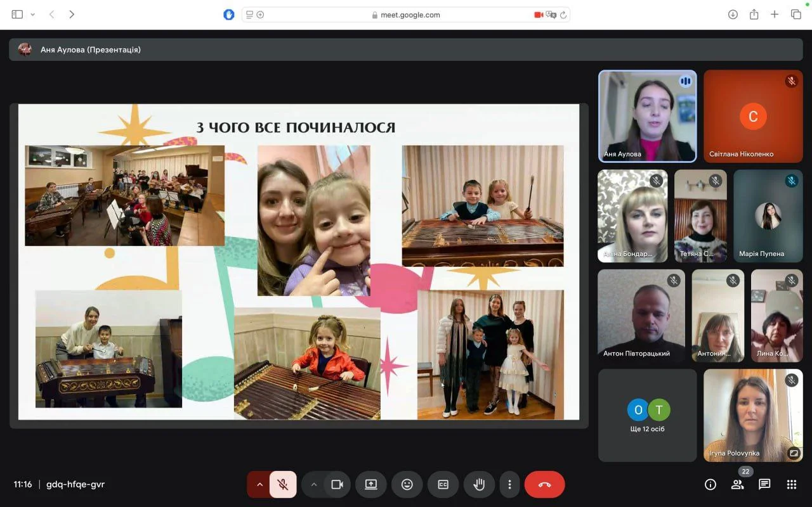Leave the call with red hang-up button
This screenshot has width=812, height=507.
click(544, 485)
